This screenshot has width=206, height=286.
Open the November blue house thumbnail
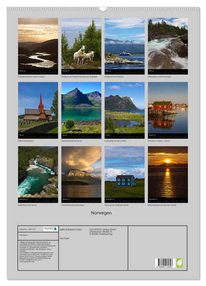[125, 174]
